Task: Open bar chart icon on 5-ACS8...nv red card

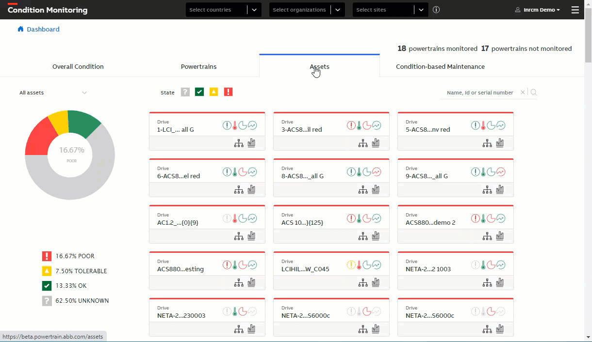Action: pyautogui.click(x=500, y=143)
